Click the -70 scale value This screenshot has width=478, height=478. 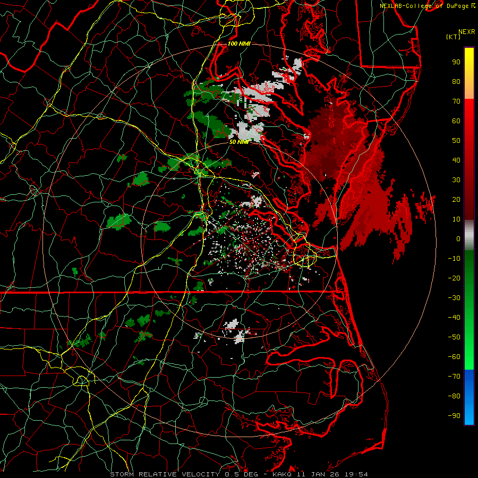454,377
